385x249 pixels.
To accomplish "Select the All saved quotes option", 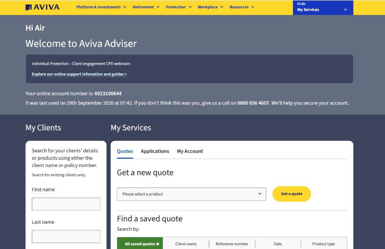I will pos(140,244).
